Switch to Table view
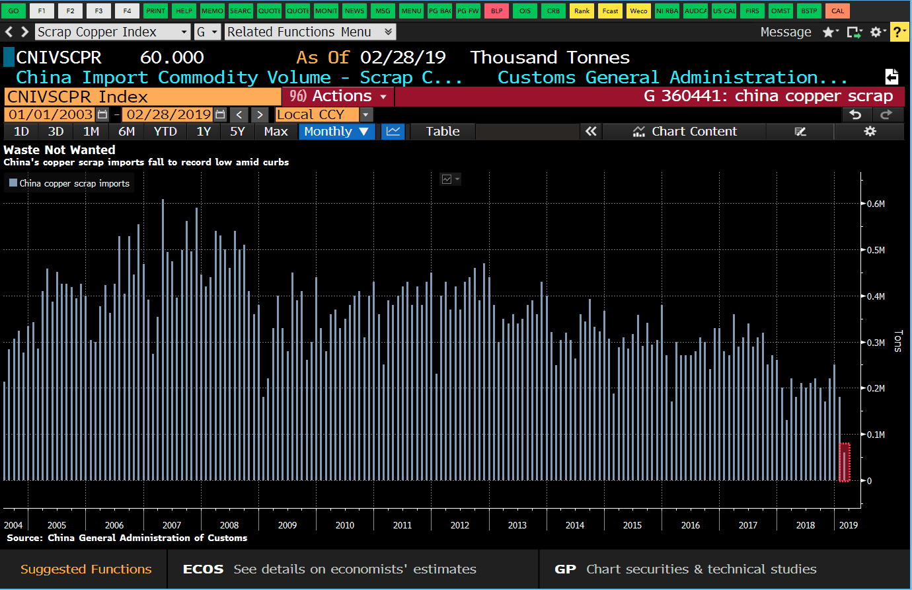 (x=442, y=132)
